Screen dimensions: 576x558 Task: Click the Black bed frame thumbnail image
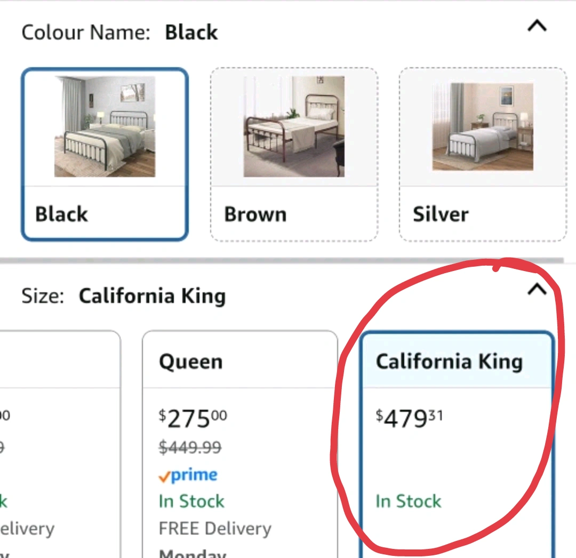105,126
